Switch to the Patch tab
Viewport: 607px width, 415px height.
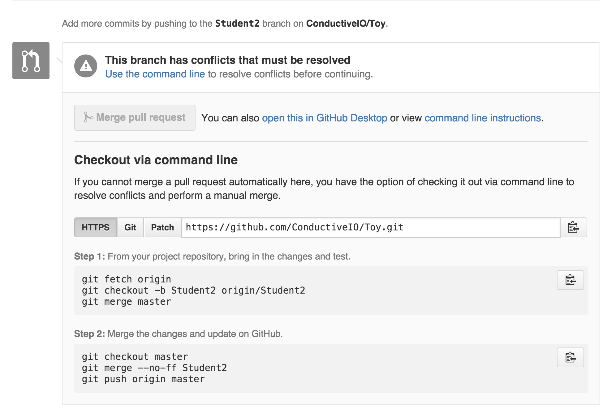coord(162,227)
